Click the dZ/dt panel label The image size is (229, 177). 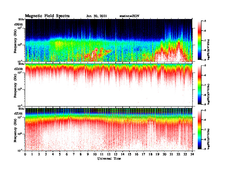(x=19, y=113)
